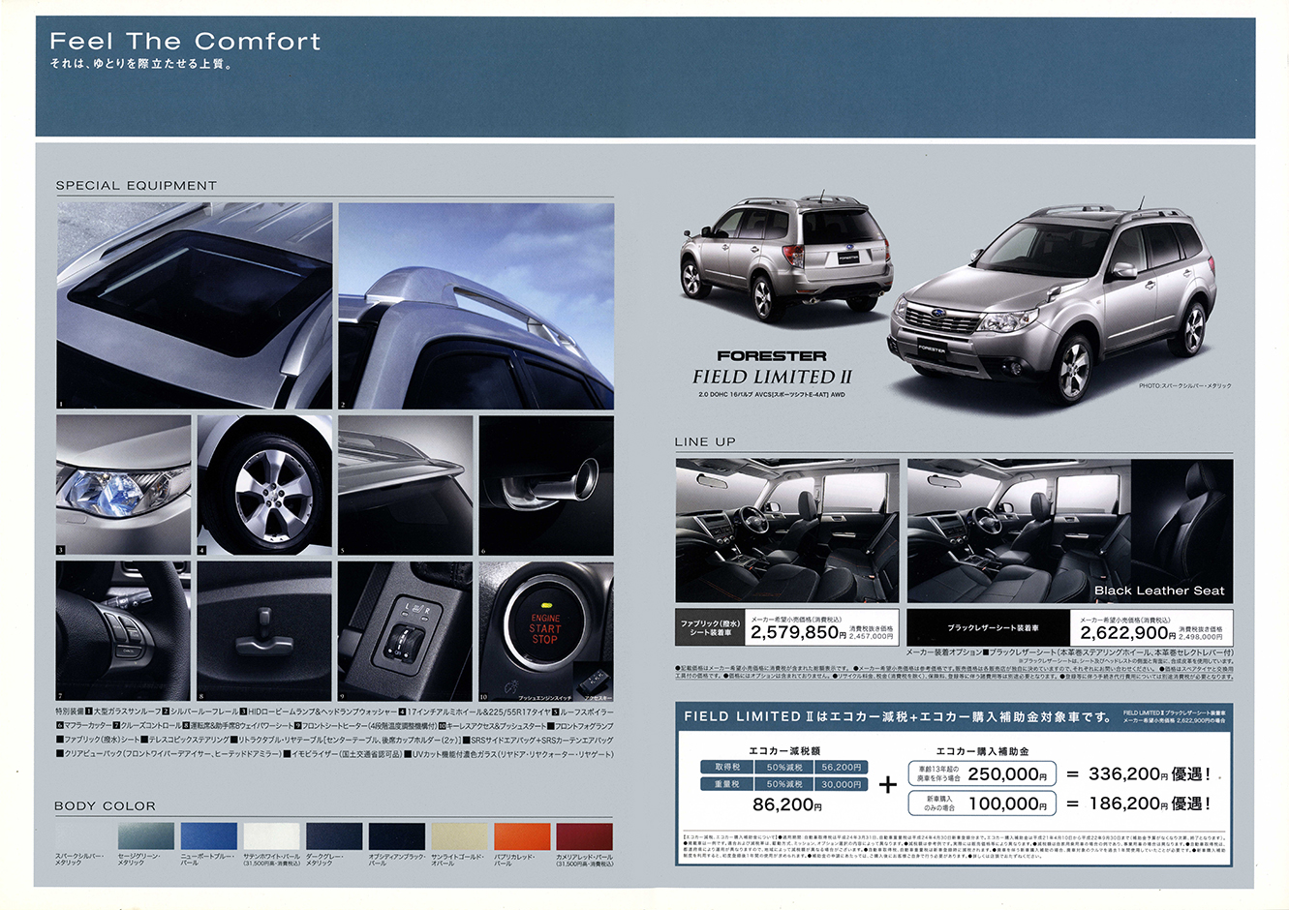Image resolution: width=1289 pixels, height=910 pixels.
Task: Click the eco-car tax reduction banner heading
Action: tap(897, 716)
